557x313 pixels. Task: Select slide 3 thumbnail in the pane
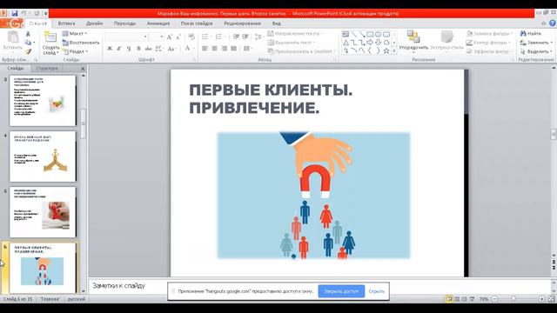(x=43, y=101)
